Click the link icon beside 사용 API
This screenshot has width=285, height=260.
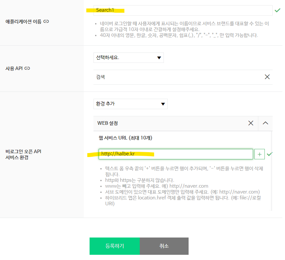[27, 68]
